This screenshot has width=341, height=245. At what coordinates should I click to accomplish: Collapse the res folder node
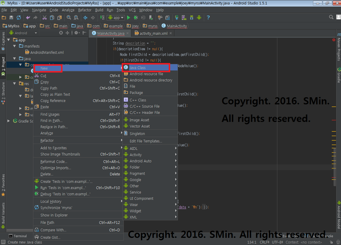pyautogui.click(x=14, y=84)
